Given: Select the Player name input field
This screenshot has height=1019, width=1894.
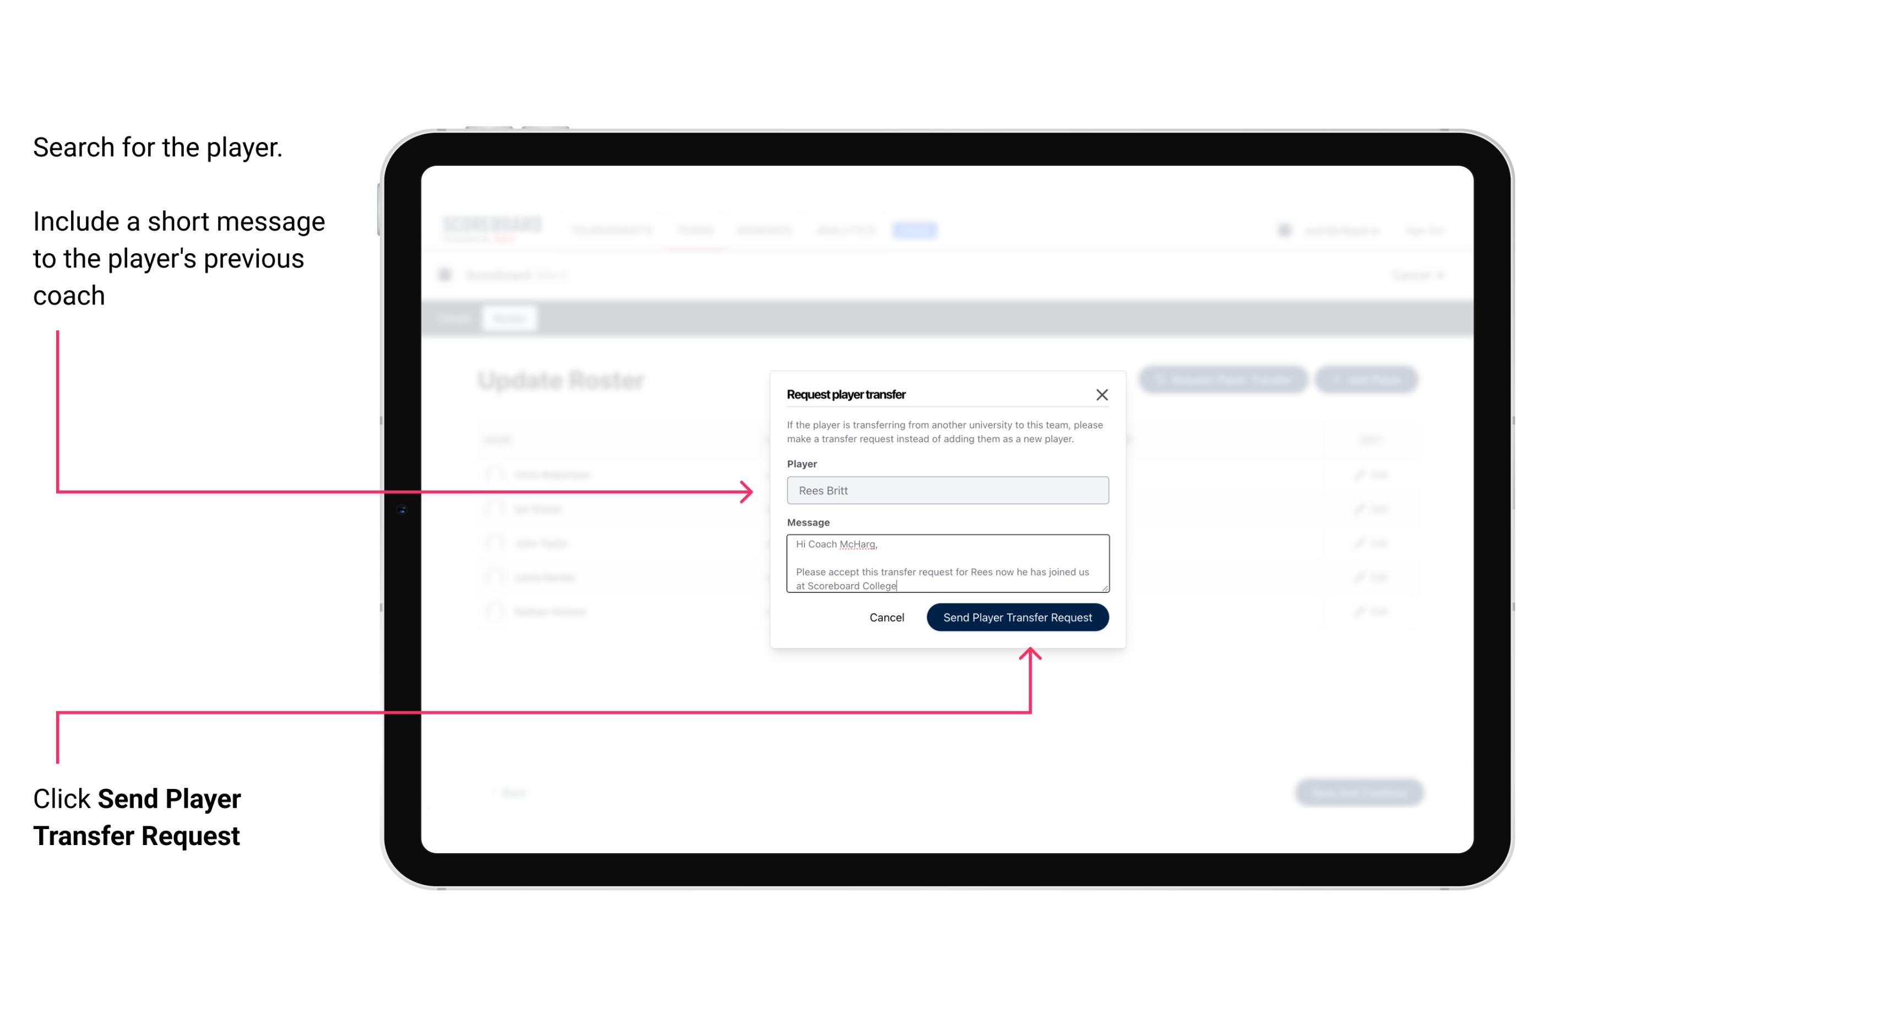Looking at the screenshot, I should tap(945, 491).
